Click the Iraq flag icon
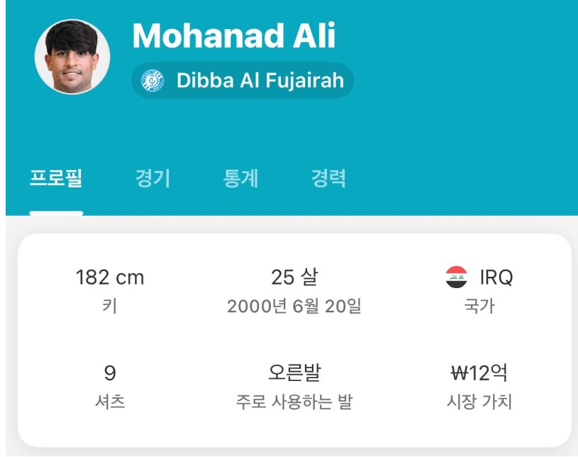The image size is (578, 457). [456, 277]
